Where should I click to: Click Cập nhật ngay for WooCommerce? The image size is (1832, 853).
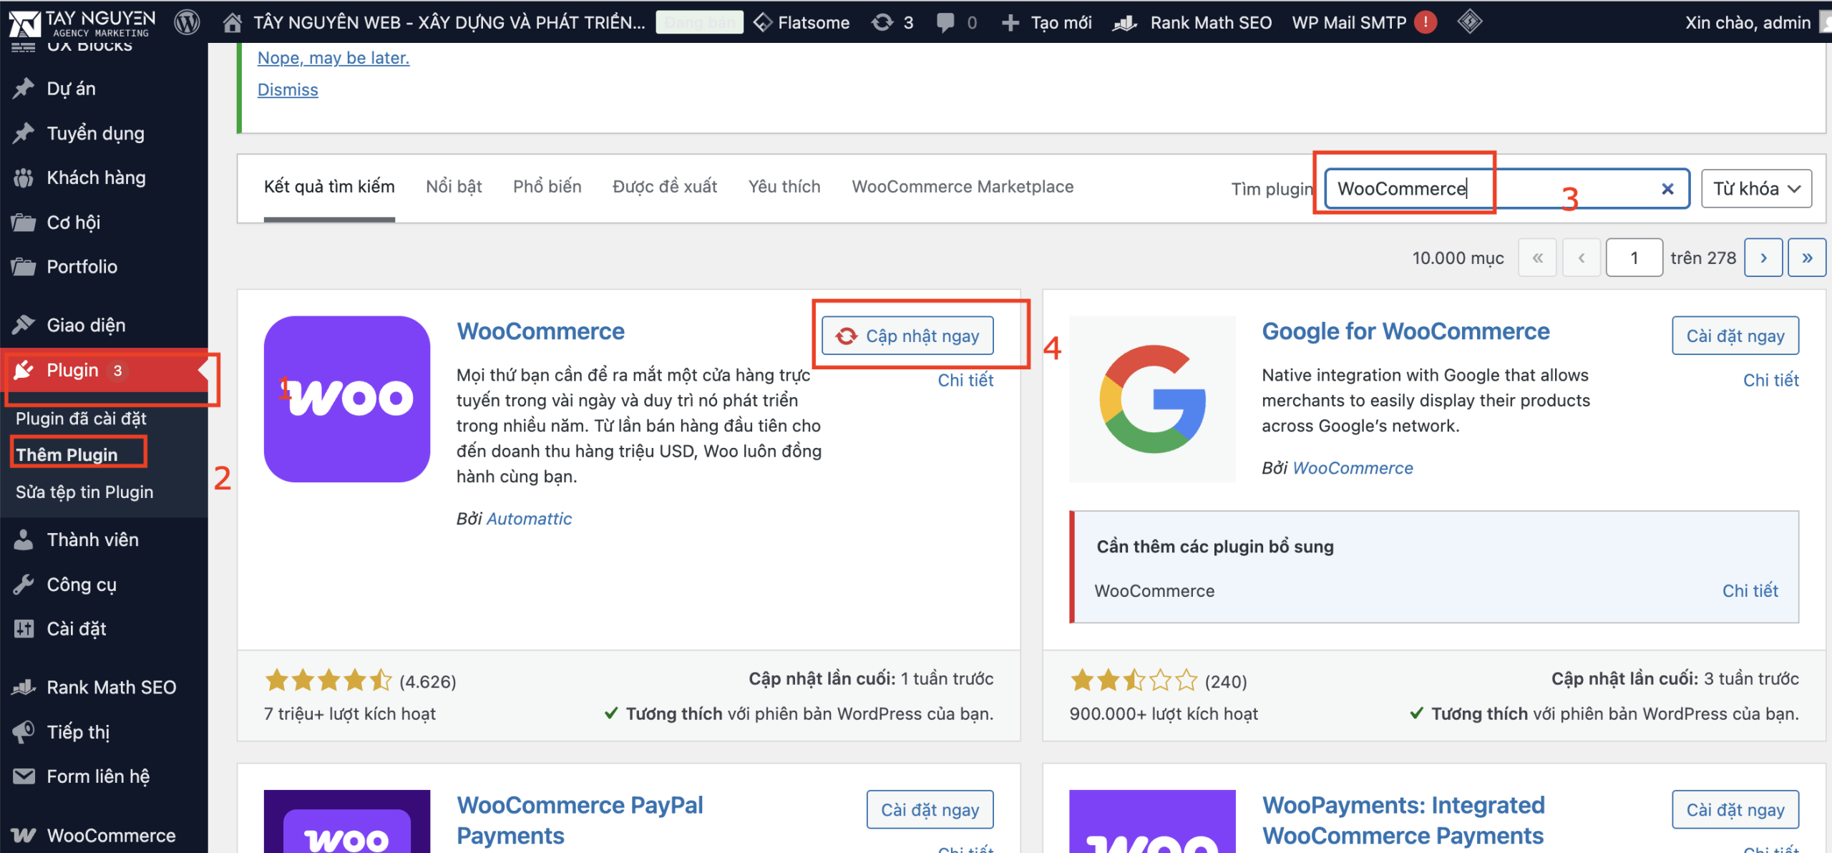907,336
